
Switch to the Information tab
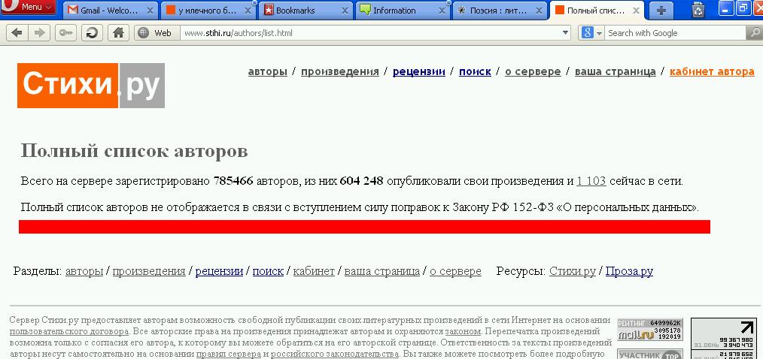(x=403, y=11)
